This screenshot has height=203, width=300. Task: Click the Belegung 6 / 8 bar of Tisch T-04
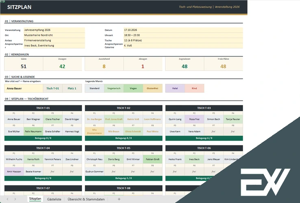[x=43, y=178]
